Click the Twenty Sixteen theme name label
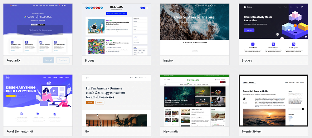The height and width of the screenshot is (138, 312). 252,131
